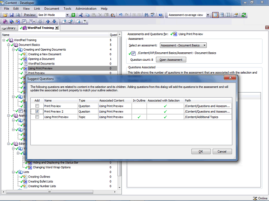Collapse the Document Basics tree node

pos(8,45)
